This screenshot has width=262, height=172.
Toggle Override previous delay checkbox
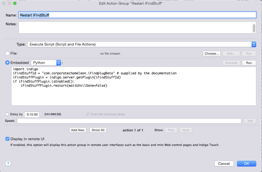pyautogui.click(x=87, y=114)
